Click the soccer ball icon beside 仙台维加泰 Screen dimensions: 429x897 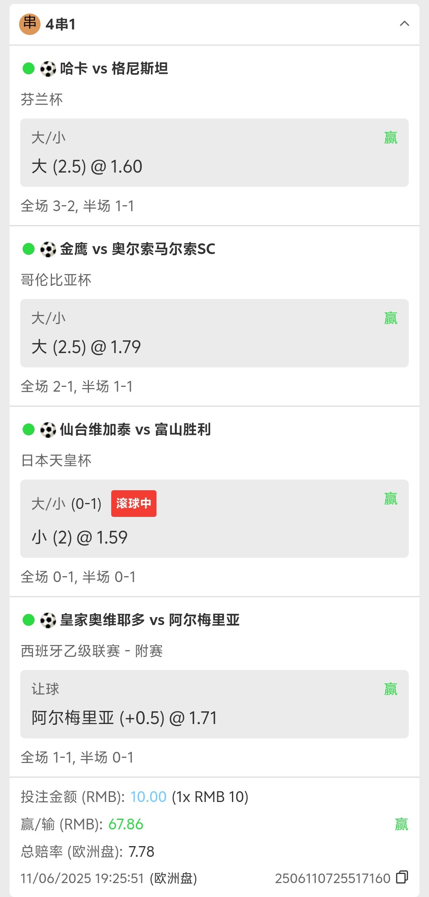coord(48,430)
